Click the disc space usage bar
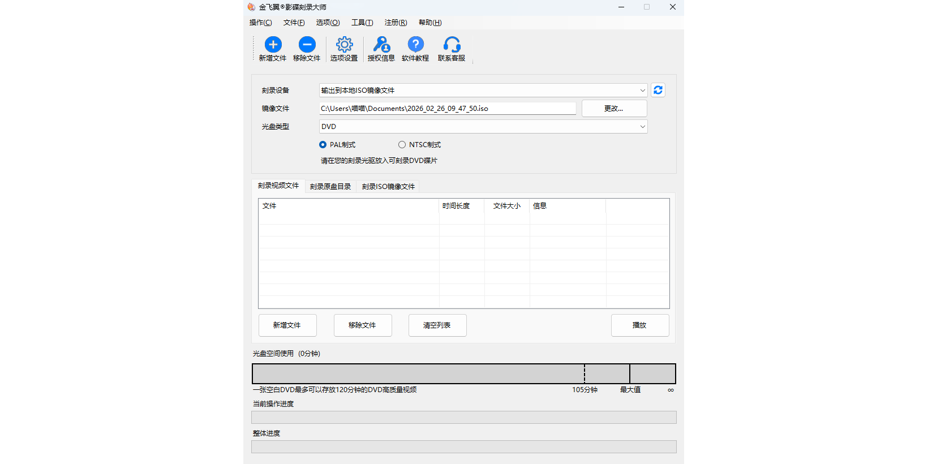This screenshot has width=928, height=464. point(463,374)
